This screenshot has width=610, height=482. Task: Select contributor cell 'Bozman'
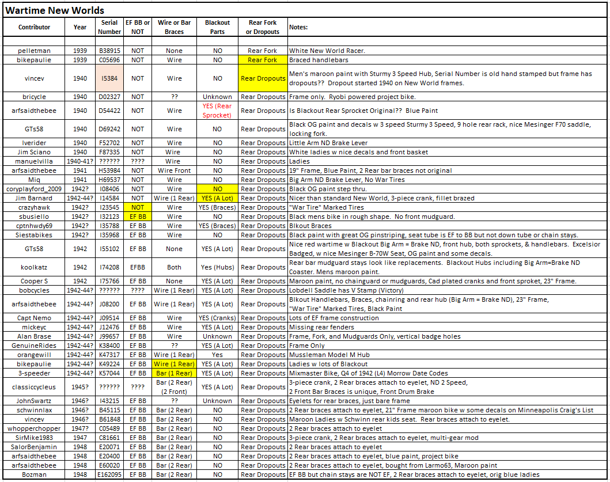coord(34,475)
